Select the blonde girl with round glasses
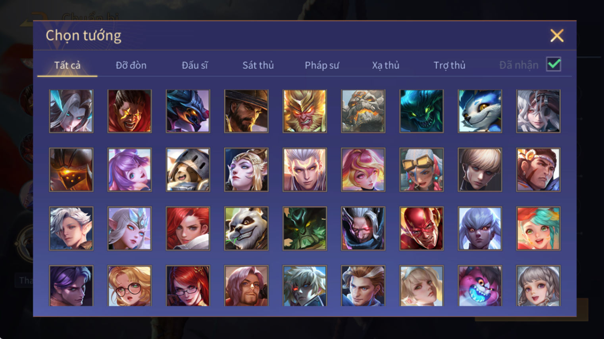 tap(129, 286)
